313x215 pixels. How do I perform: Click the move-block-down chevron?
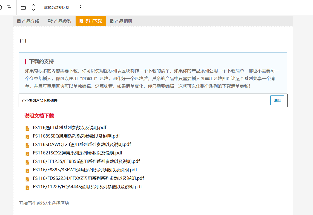coord(33,10)
